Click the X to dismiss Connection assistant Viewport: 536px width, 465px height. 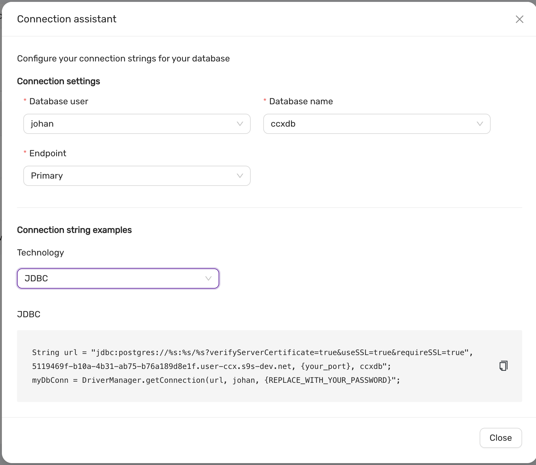[x=519, y=19]
